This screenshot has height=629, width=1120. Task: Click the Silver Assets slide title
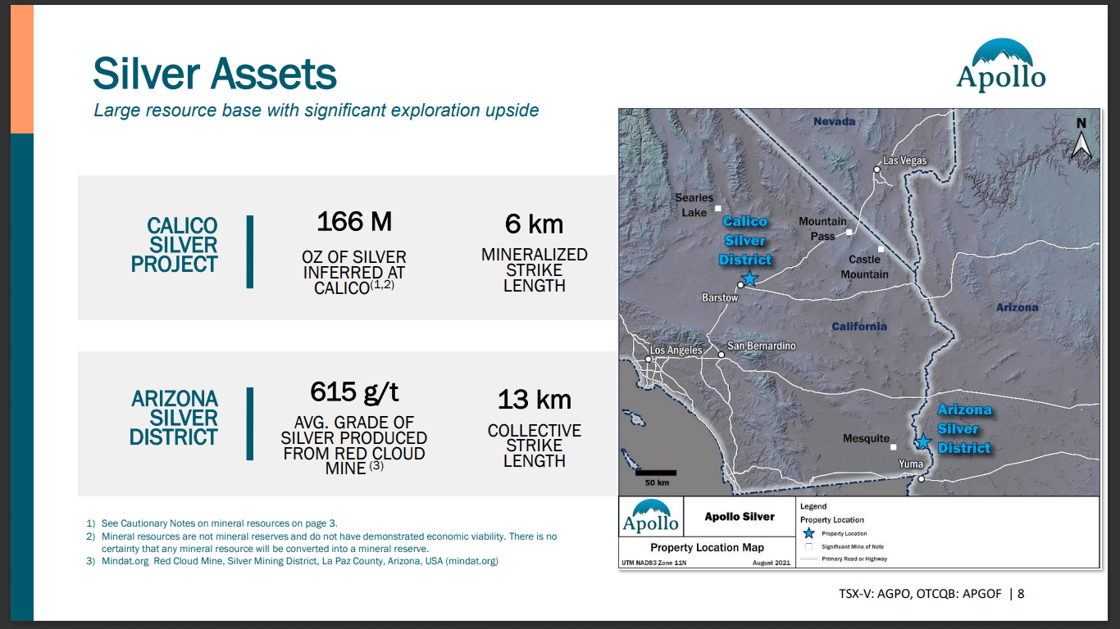[215, 74]
